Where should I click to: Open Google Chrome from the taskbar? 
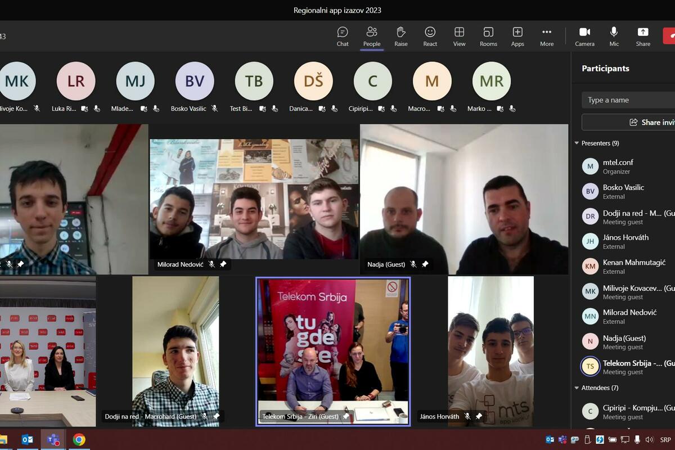[79, 439]
